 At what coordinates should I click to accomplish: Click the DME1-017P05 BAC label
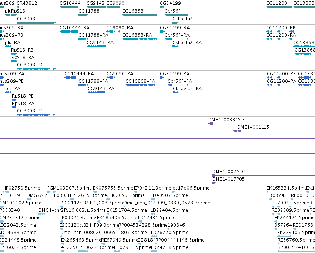[x=228, y=179]
